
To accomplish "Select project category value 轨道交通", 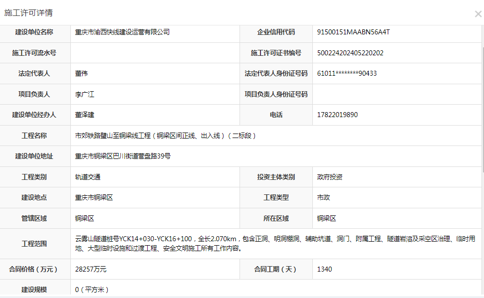I will pyautogui.click(x=88, y=177).
